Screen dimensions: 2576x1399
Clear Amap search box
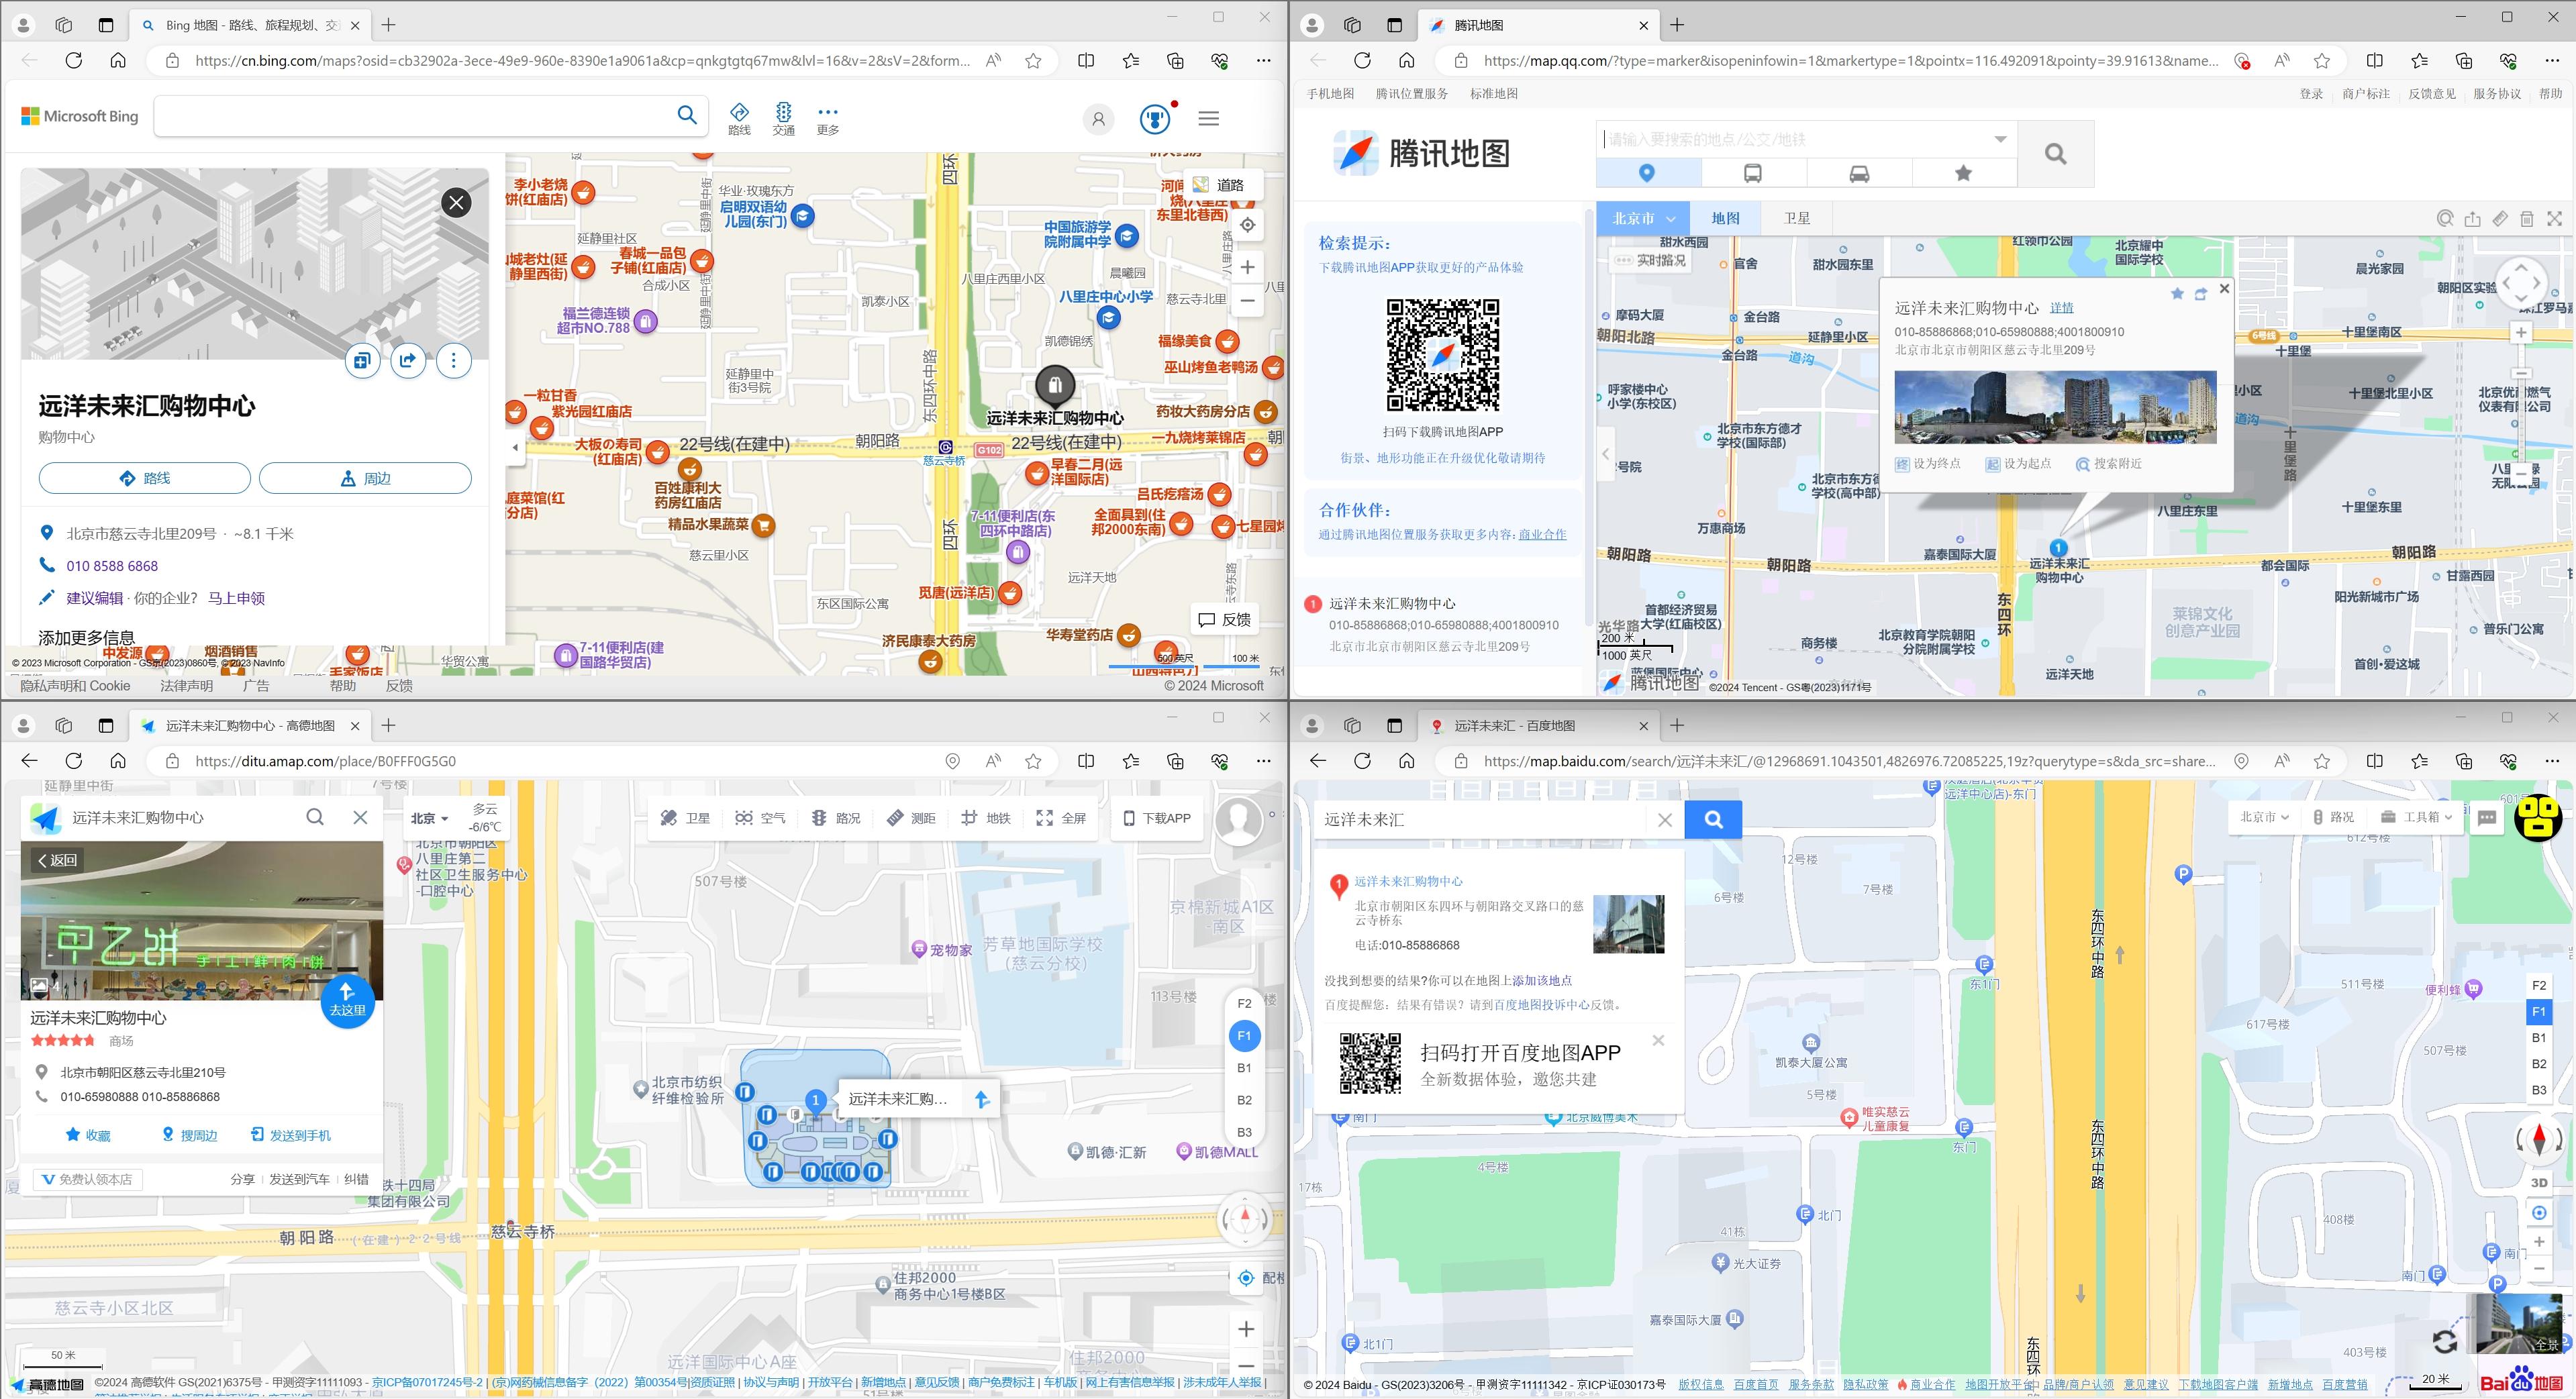coord(360,817)
